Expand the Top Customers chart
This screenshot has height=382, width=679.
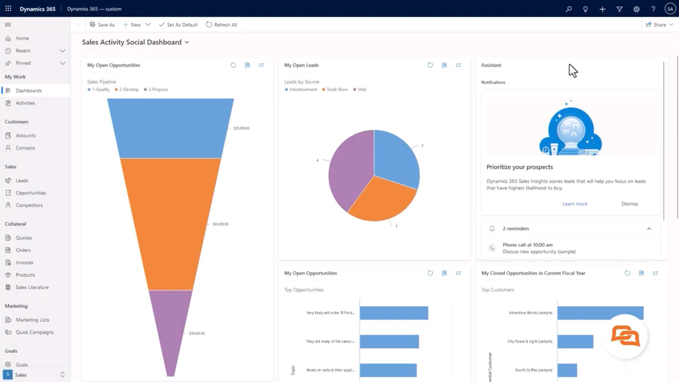click(x=655, y=273)
